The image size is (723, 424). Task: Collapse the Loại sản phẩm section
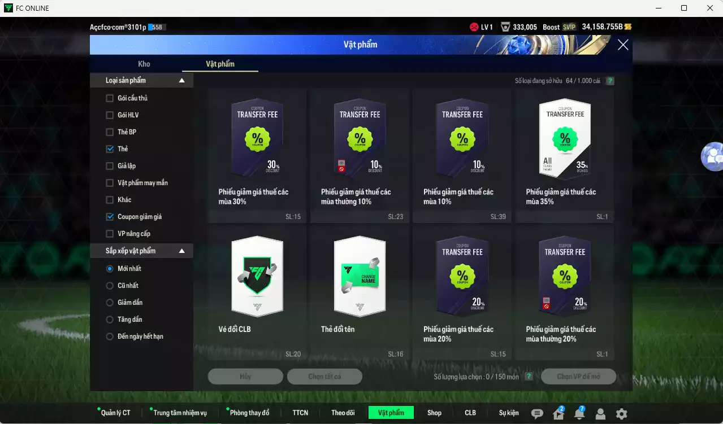[x=181, y=81]
